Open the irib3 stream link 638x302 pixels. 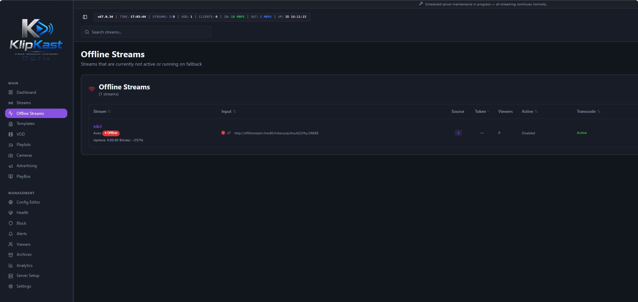coord(97,127)
